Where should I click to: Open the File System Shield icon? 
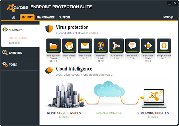53,46
